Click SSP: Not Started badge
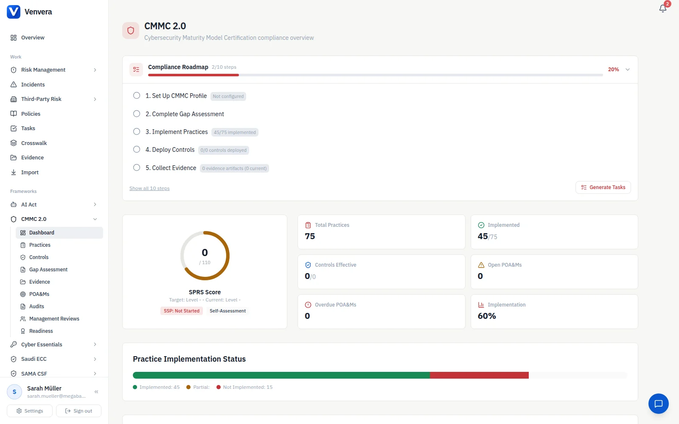Image resolution: width=679 pixels, height=424 pixels. point(182,311)
